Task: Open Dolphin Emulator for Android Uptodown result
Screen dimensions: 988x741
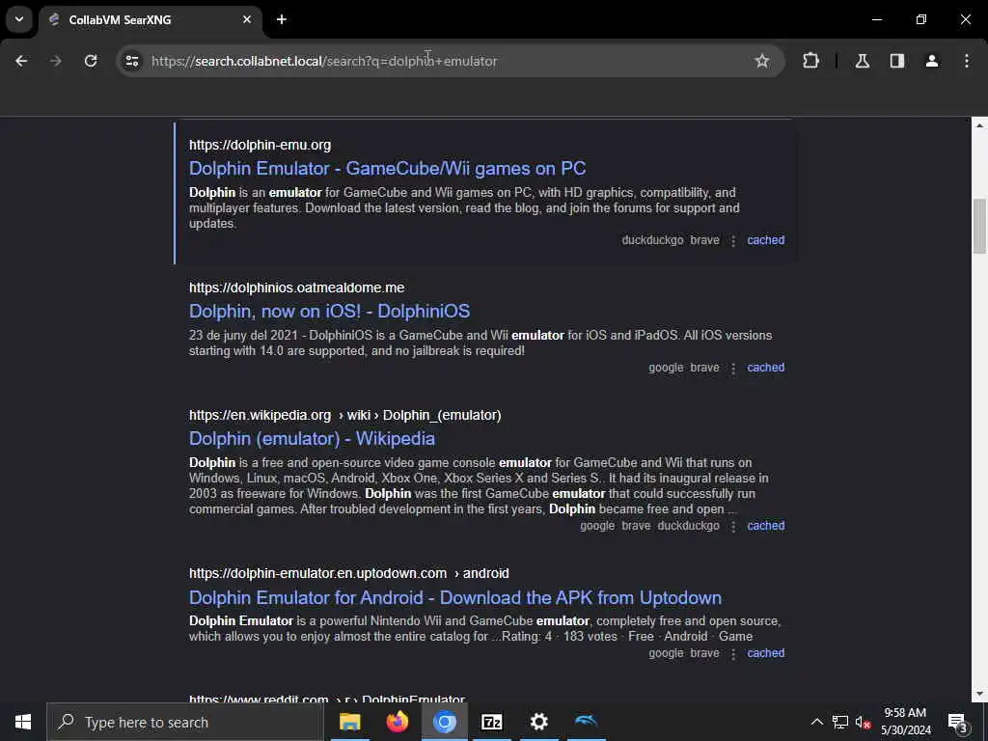Action: 455,597
